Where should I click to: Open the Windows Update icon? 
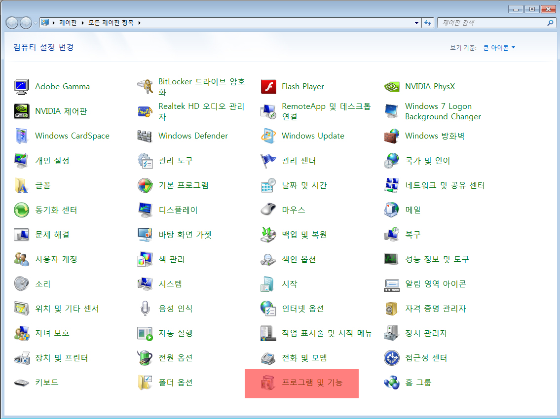click(268, 136)
